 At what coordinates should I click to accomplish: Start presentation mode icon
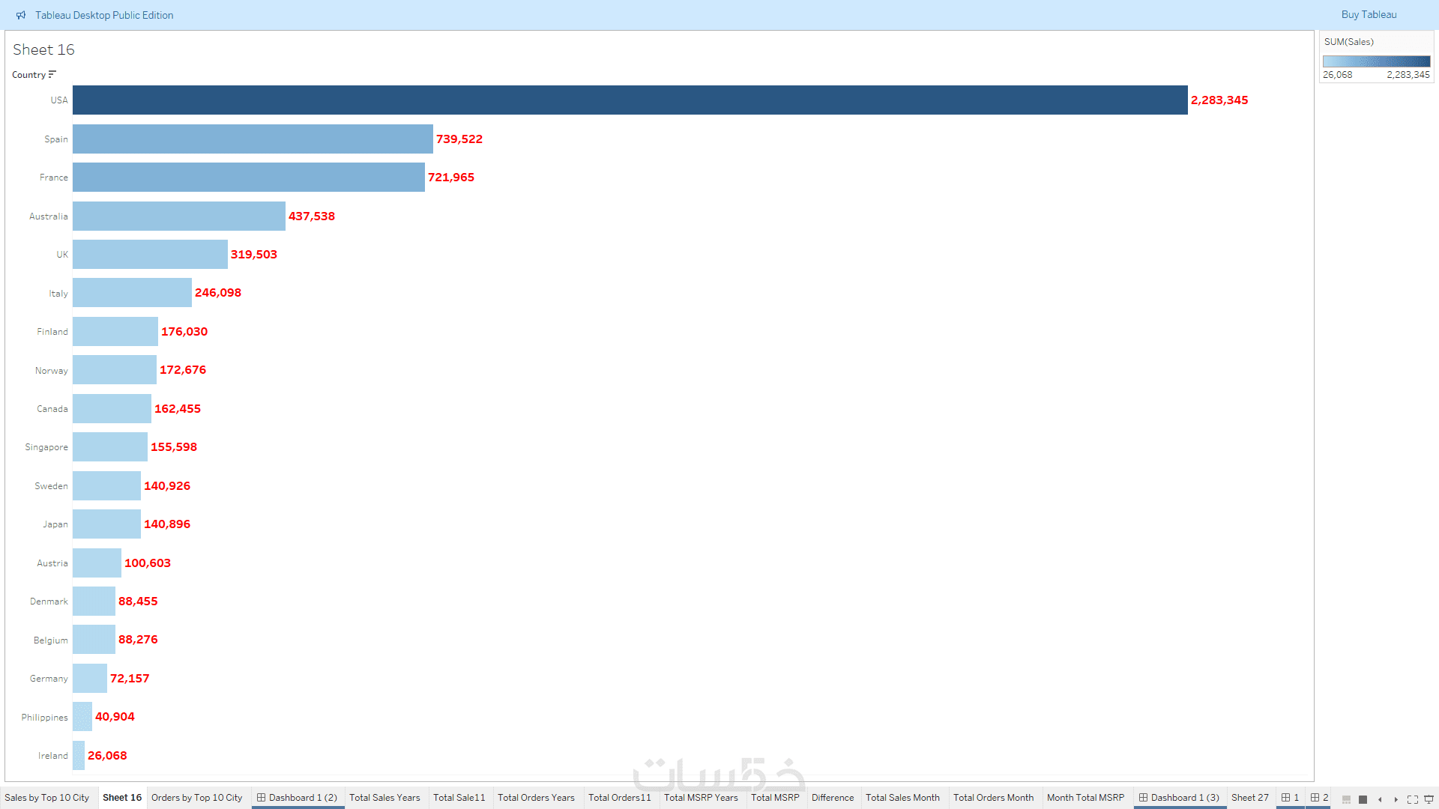(1429, 799)
